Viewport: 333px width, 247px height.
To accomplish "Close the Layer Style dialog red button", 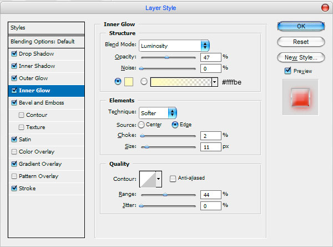I will tap(325, 8).
